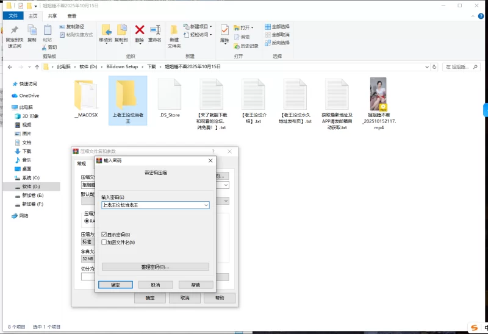Click the Copy path button

[71, 27]
